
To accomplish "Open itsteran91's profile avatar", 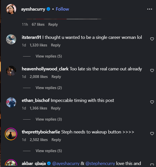I will click(11, 39).
